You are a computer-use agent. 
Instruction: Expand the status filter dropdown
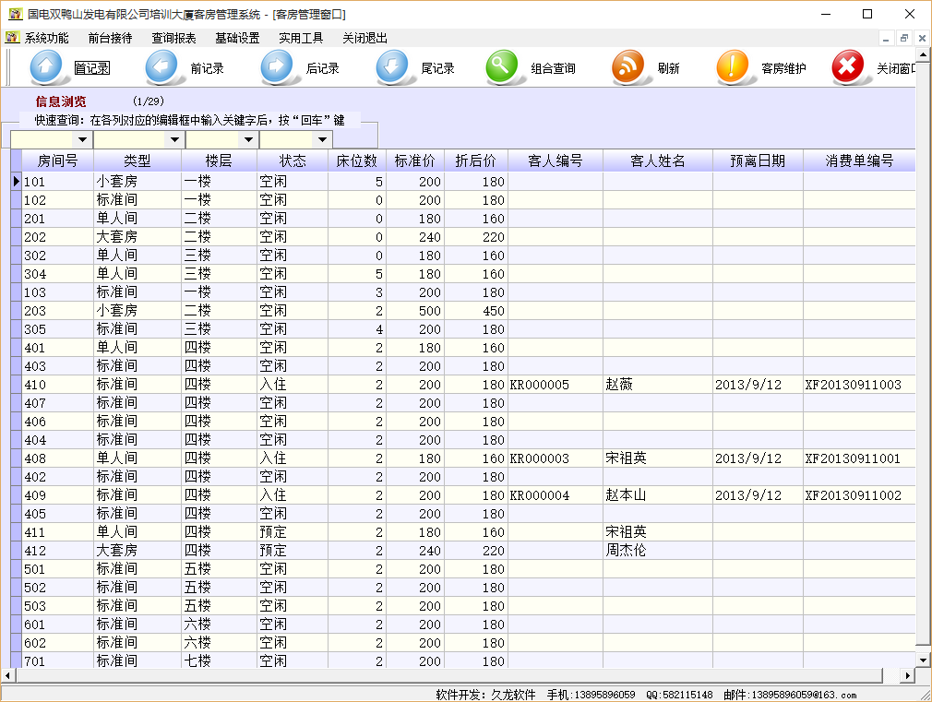[x=322, y=140]
